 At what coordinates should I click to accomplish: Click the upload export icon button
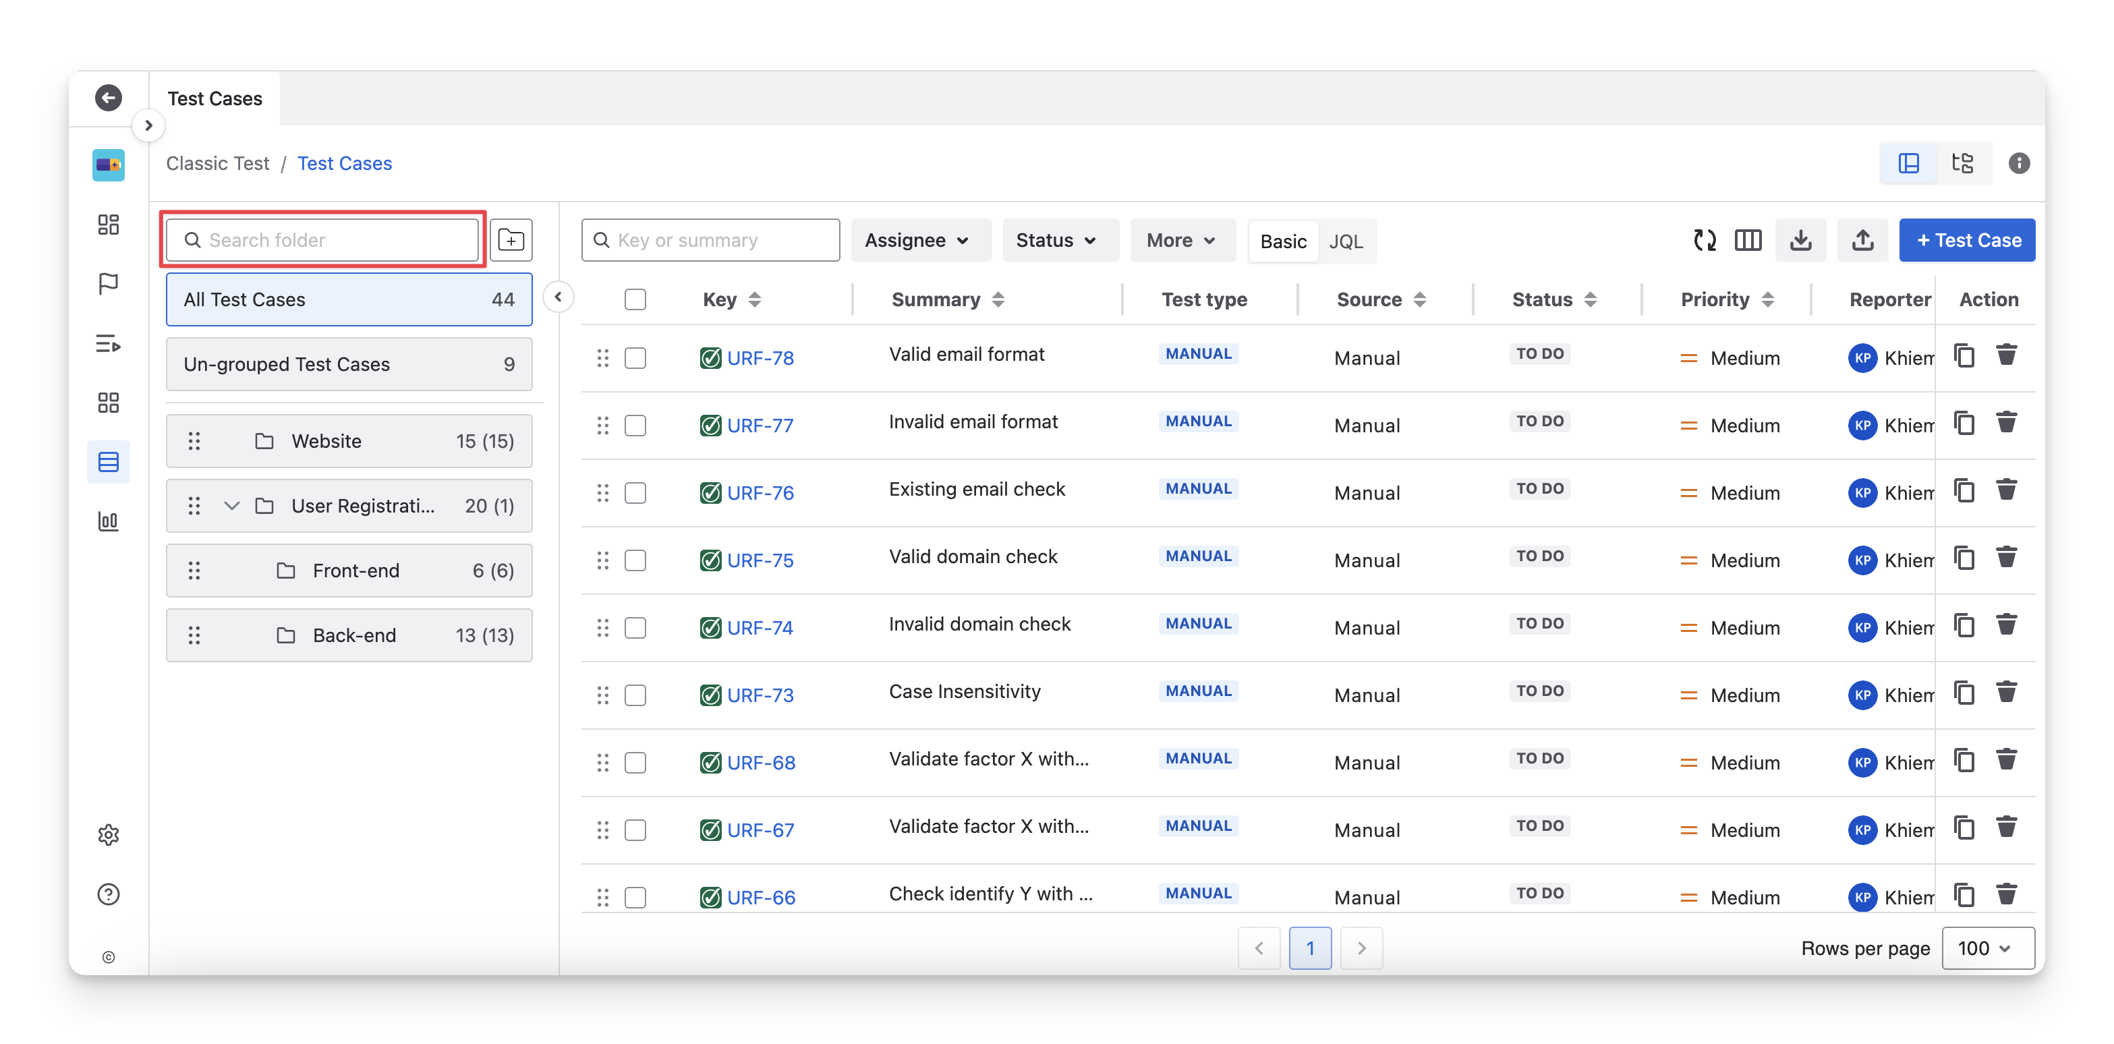[x=1863, y=239]
